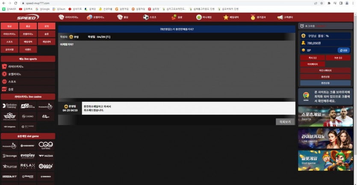Select the Habanero slot provider logo
Viewport: 357px width, 185px height.
28,145
